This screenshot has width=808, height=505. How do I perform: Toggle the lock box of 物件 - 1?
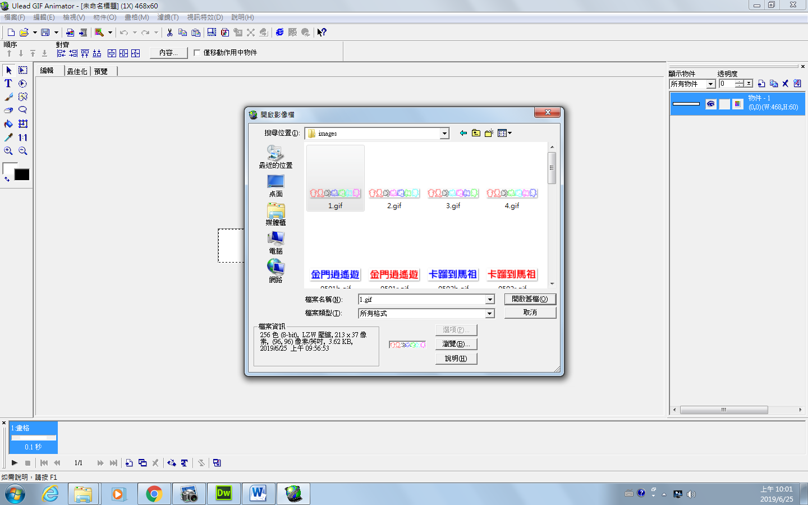click(724, 104)
